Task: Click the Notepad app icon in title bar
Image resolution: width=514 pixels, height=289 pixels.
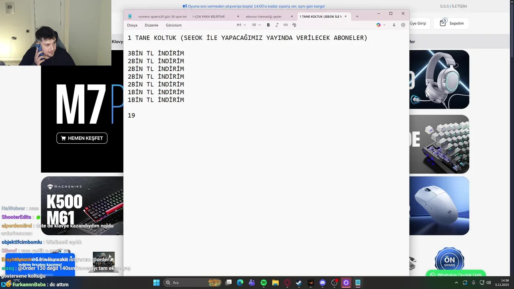Action: pos(130,16)
